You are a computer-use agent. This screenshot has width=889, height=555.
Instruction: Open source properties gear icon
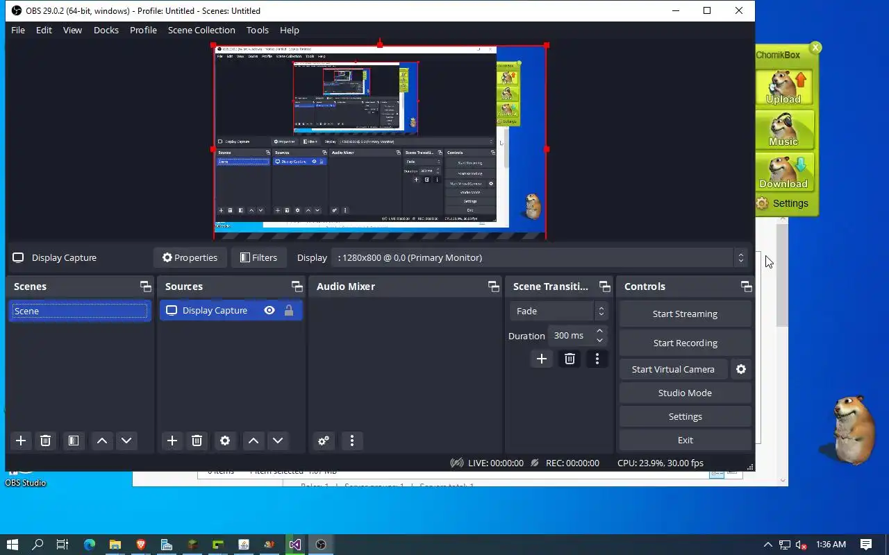225,441
